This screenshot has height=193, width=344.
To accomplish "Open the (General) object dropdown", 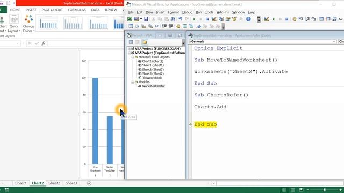I will [x=334, y=42].
